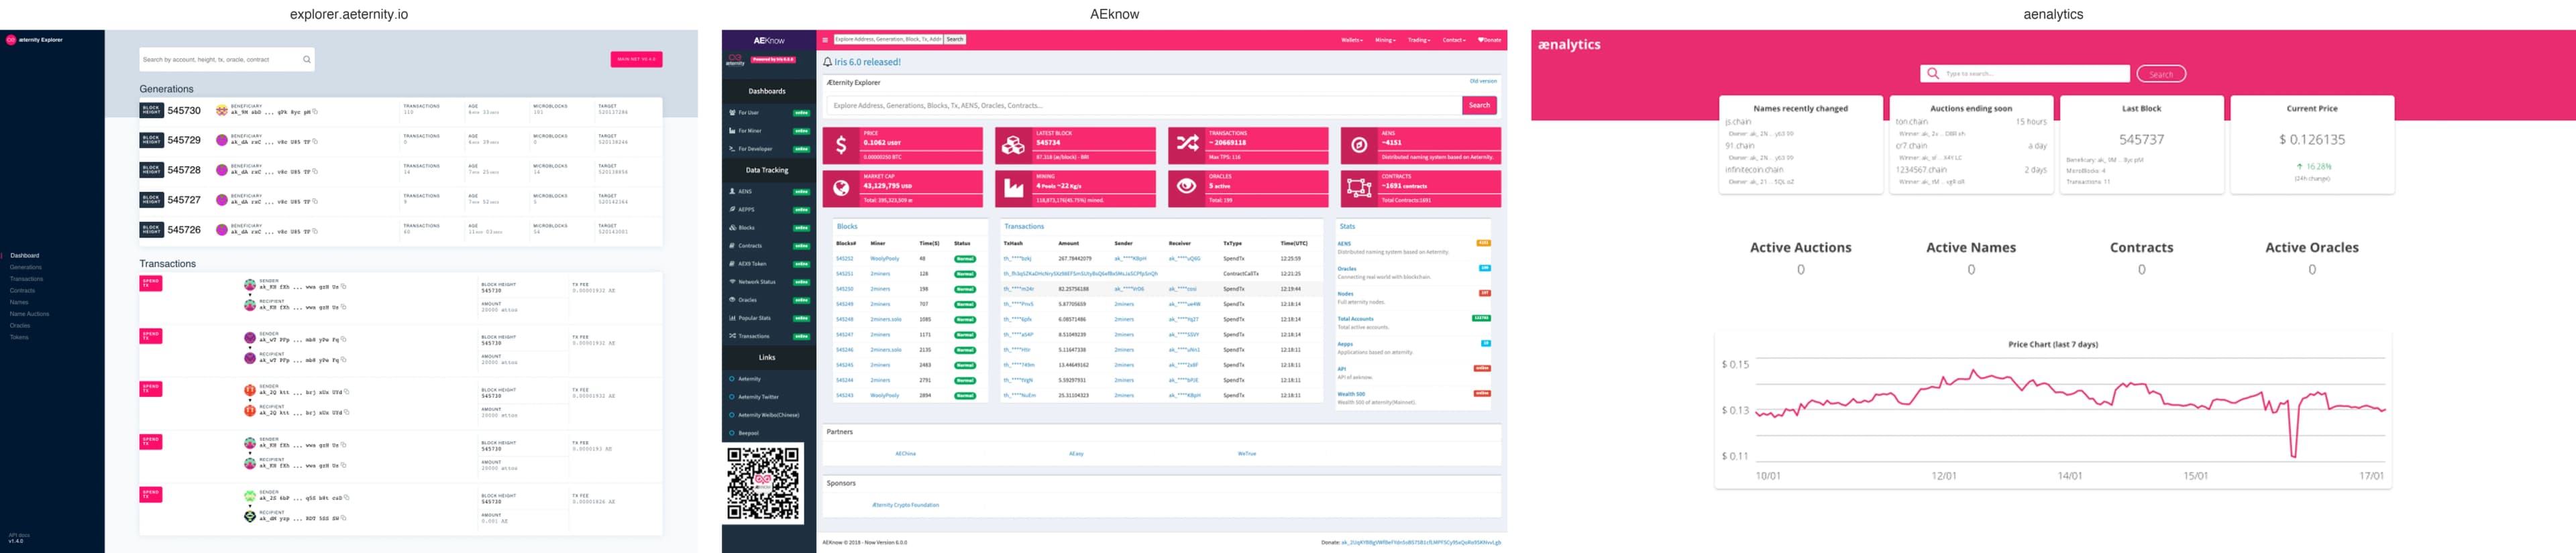This screenshot has height=553, width=2576.
Task: Click the MAIN NET version button
Action: [636, 59]
